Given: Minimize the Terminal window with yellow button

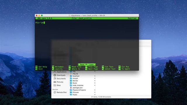Looking at the screenshot, I should tap(39, 15).
